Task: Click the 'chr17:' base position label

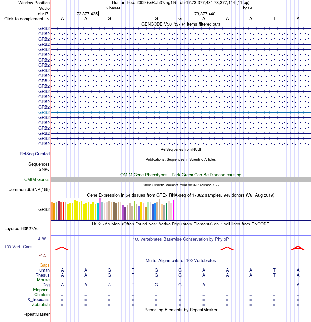Action: 44,14
